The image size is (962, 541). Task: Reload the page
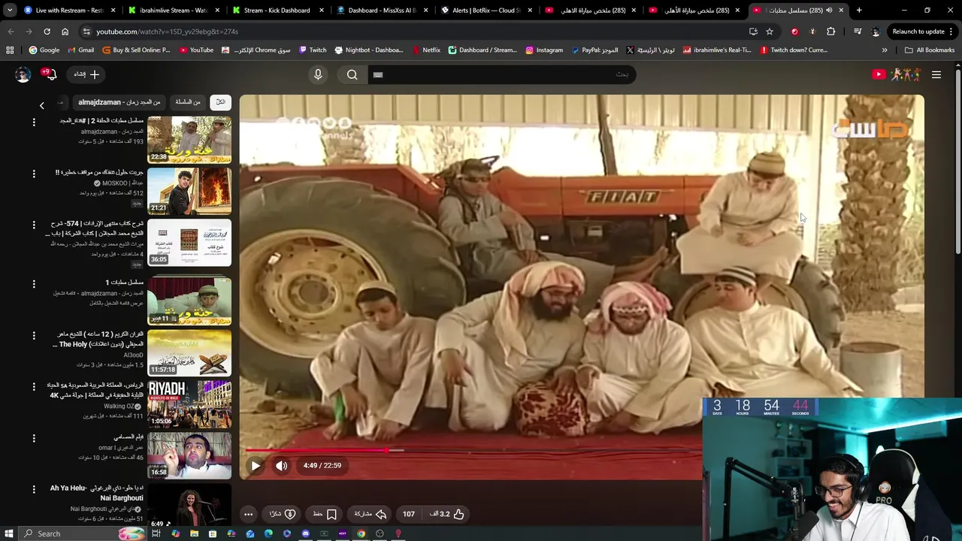point(47,32)
